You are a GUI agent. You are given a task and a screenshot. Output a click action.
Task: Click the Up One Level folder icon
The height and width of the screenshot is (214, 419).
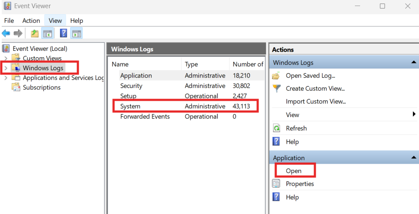coord(35,33)
